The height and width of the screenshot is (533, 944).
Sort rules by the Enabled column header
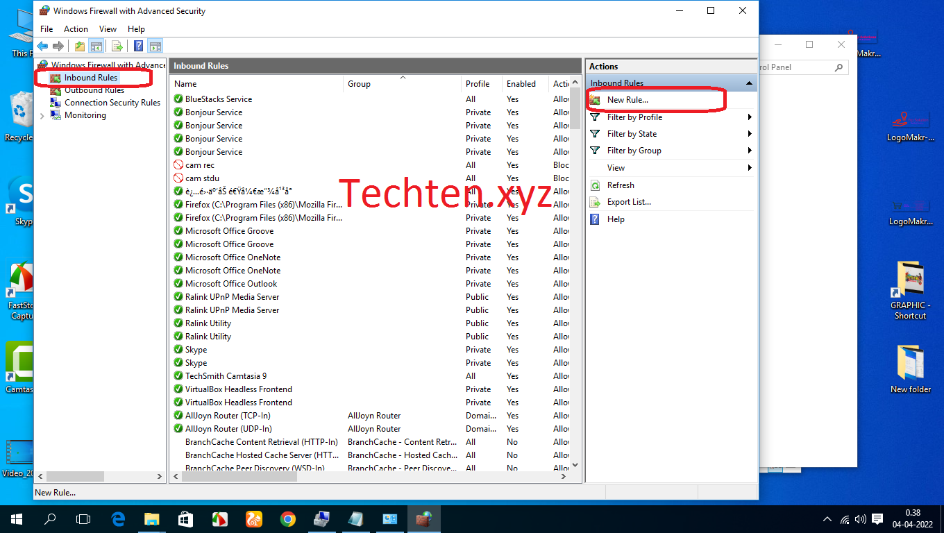pyautogui.click(x=525, y=84)
